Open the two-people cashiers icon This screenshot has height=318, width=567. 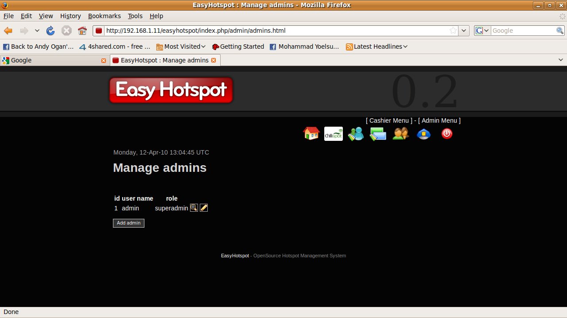401,134
